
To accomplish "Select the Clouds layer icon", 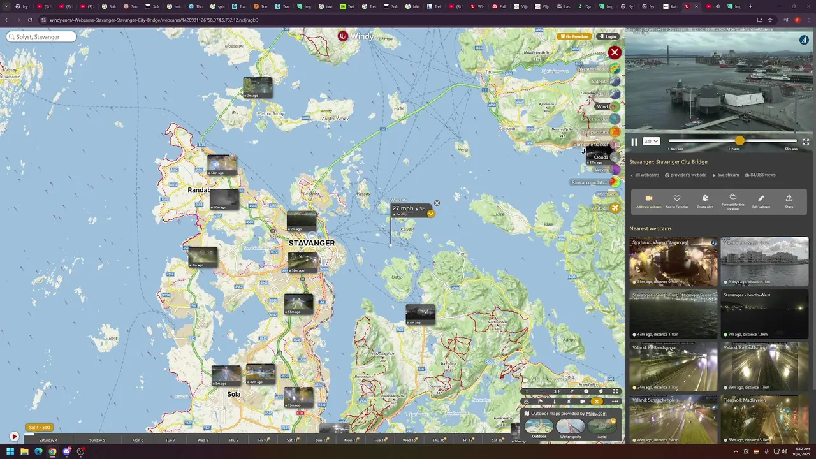I will click(615, 157).
